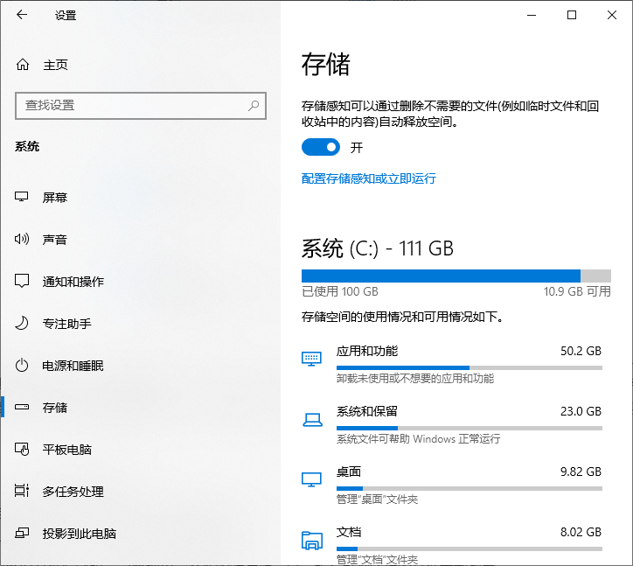Image resolution: width=633 pixels, height=566 pixels.
Task: Click the 桌面 monitor icon
Action: (311, 479)
